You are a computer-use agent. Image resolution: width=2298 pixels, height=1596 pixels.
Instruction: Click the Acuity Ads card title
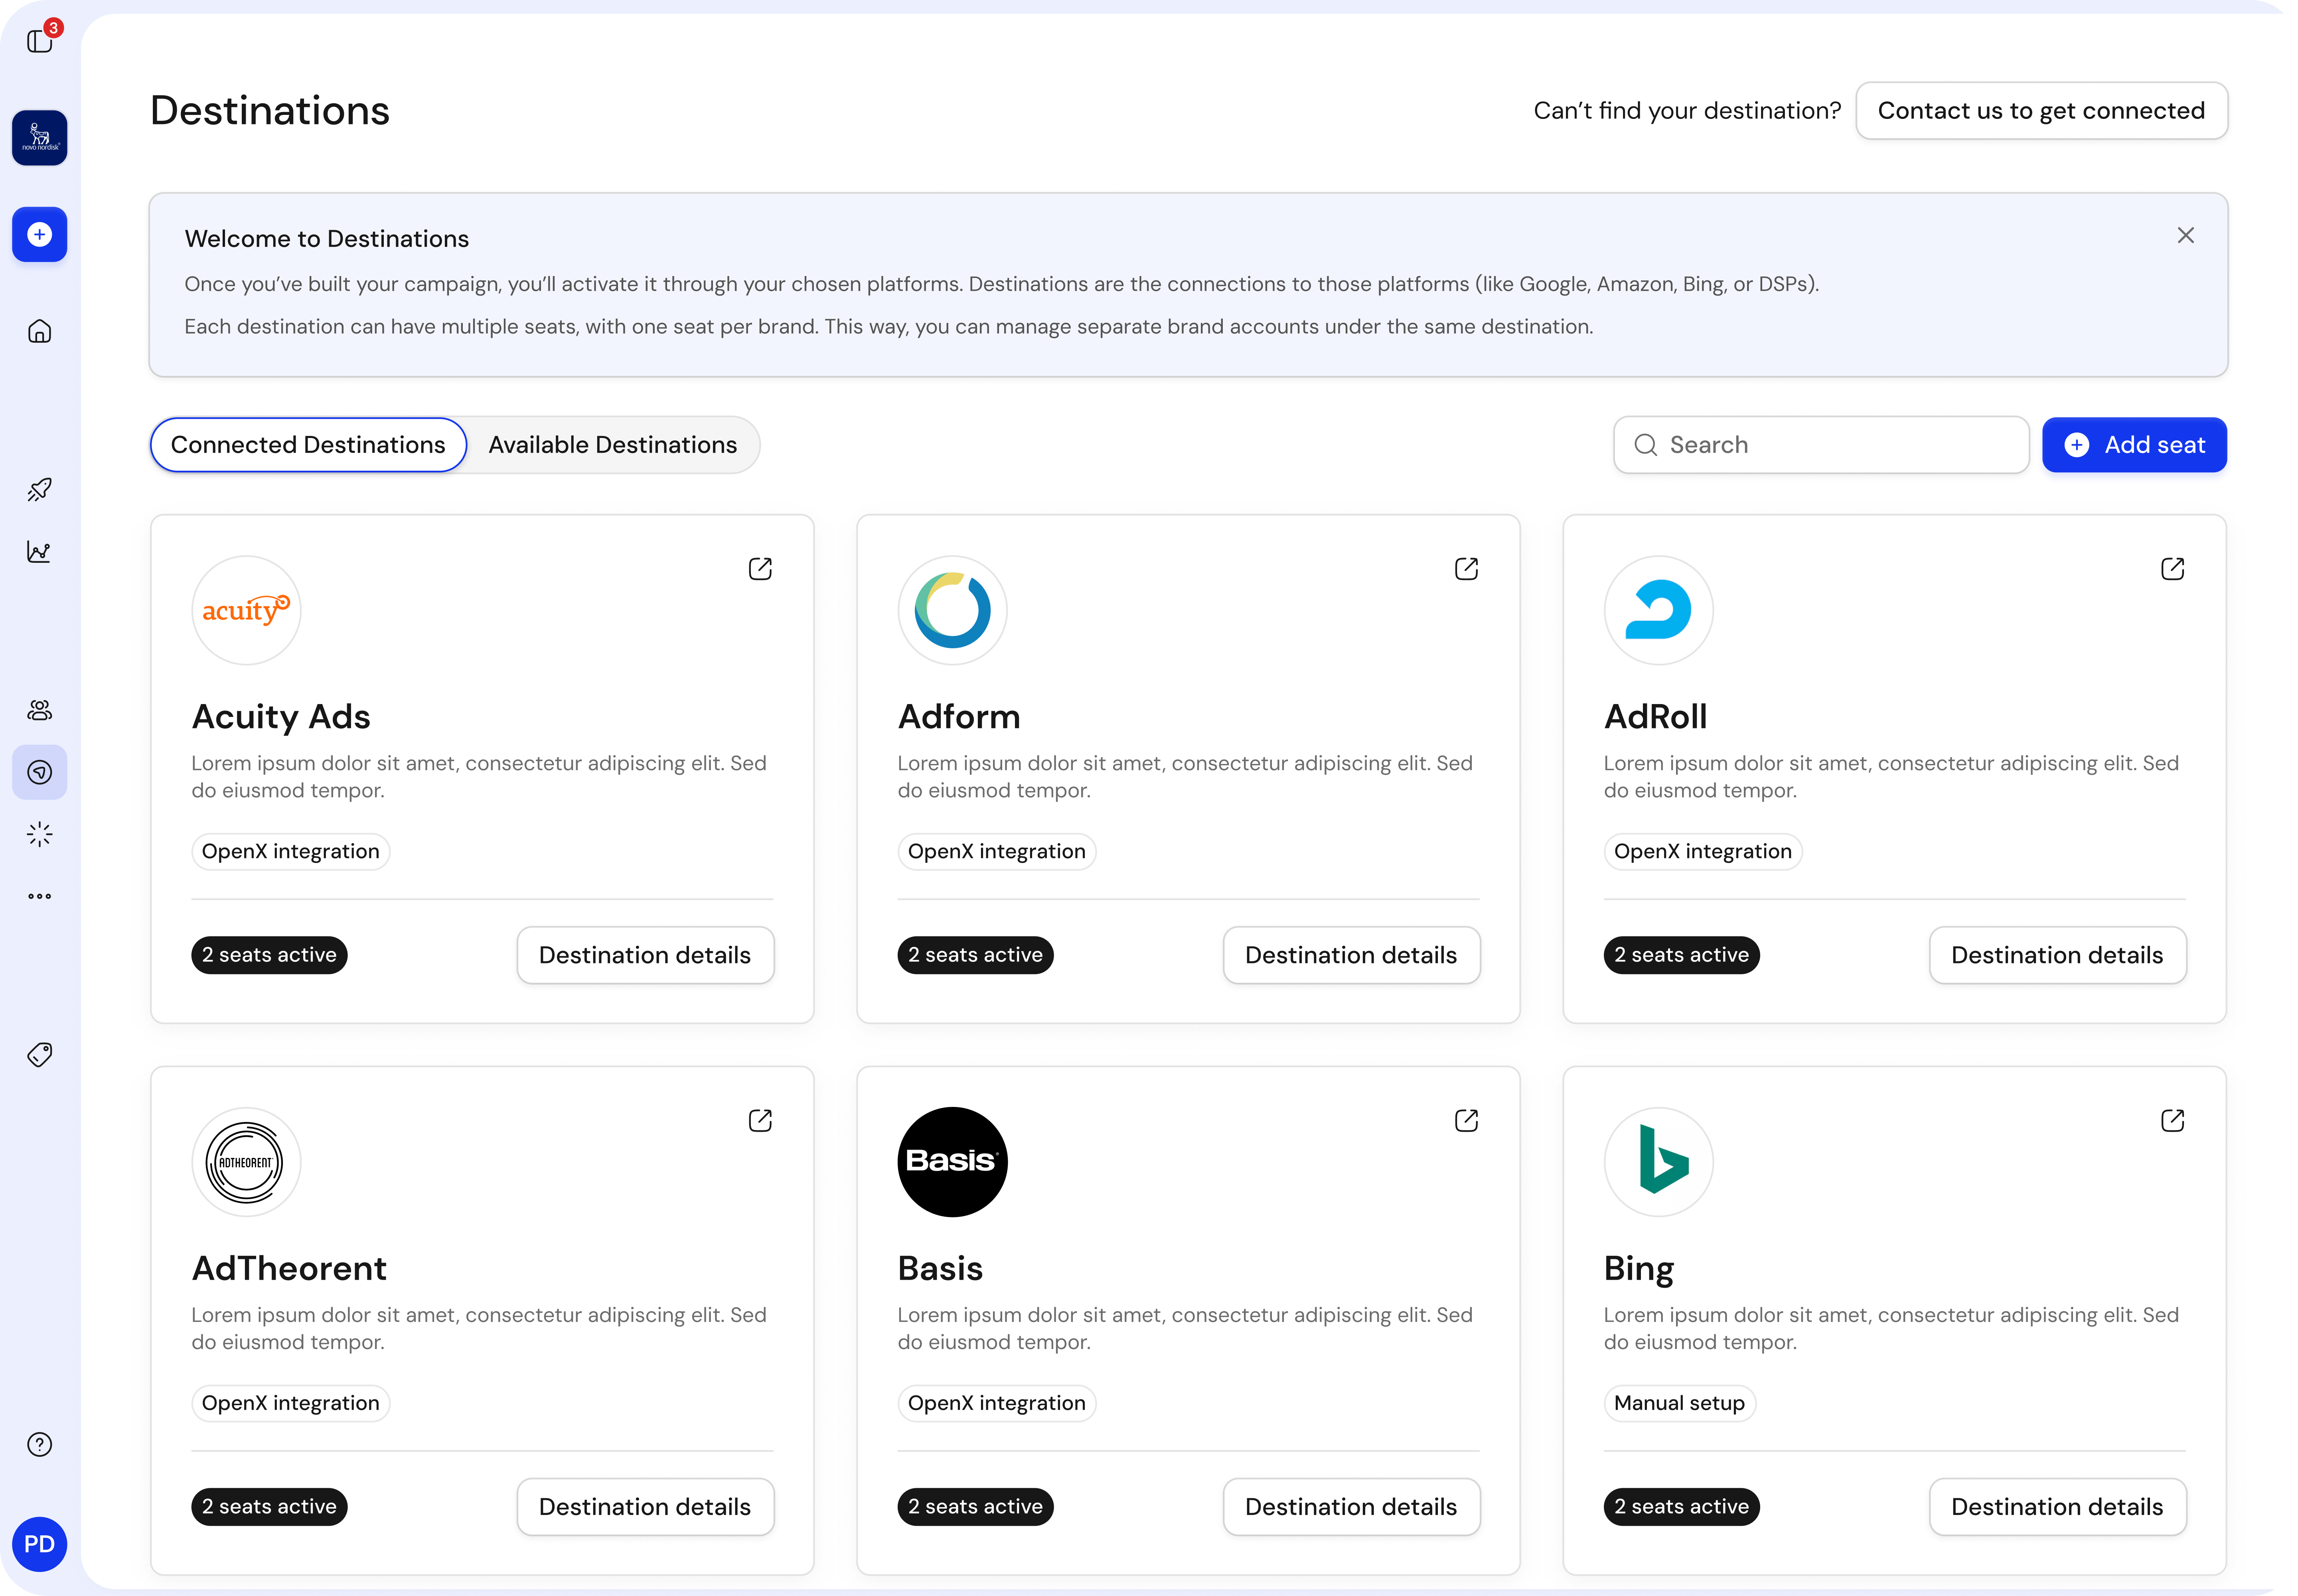pos(281,717)
